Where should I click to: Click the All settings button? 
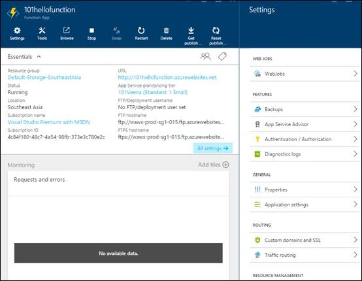tap(213, 148)
